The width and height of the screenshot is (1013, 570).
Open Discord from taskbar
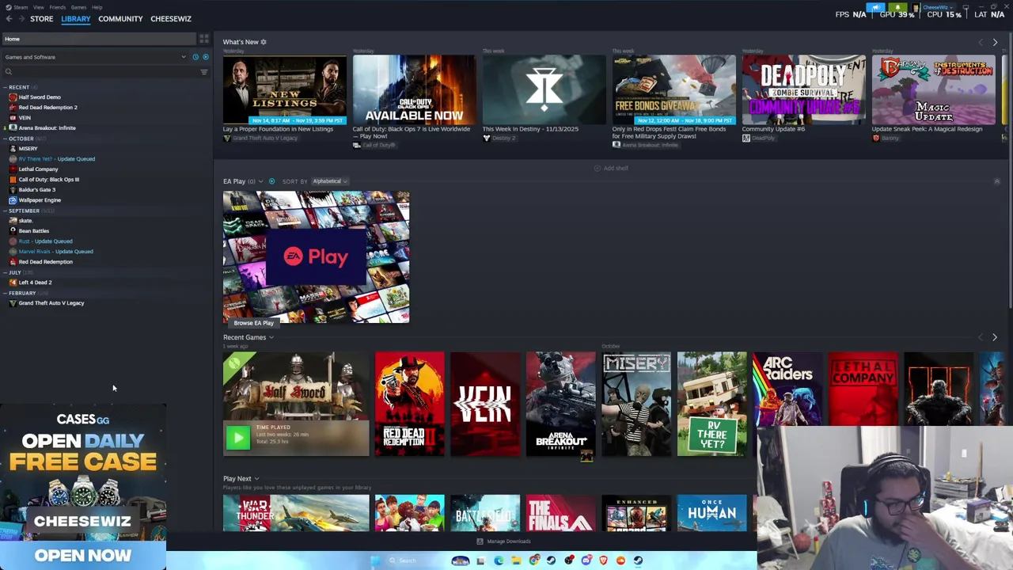click(x=586, y=560)
